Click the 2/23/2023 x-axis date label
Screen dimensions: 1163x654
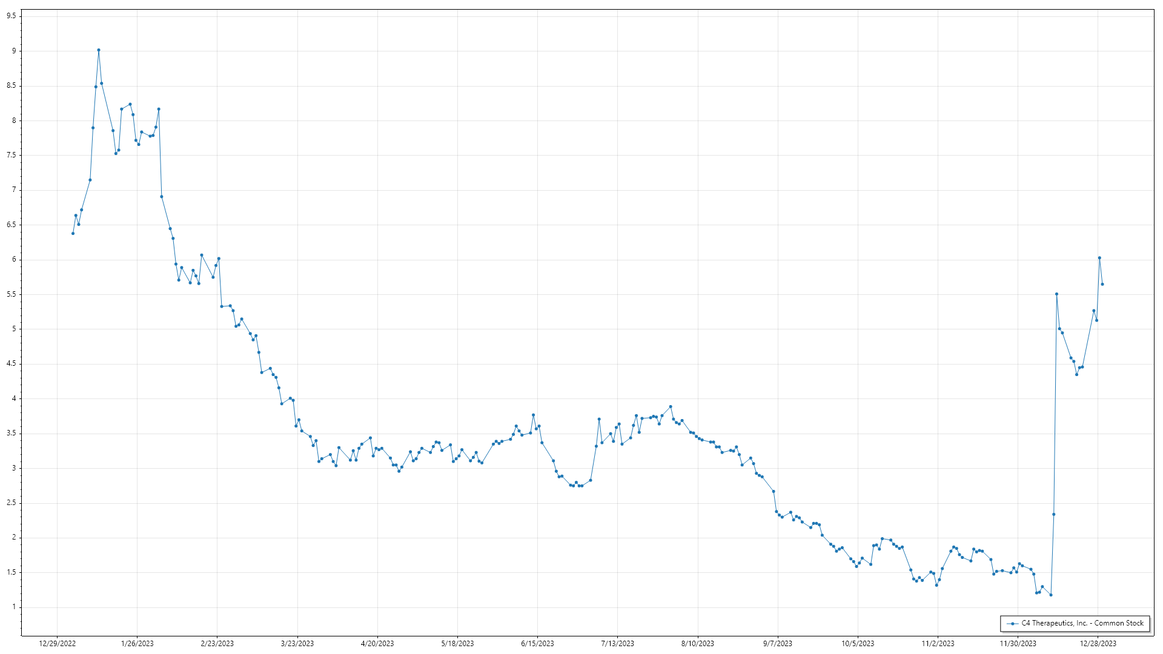(x=217, y=644)
